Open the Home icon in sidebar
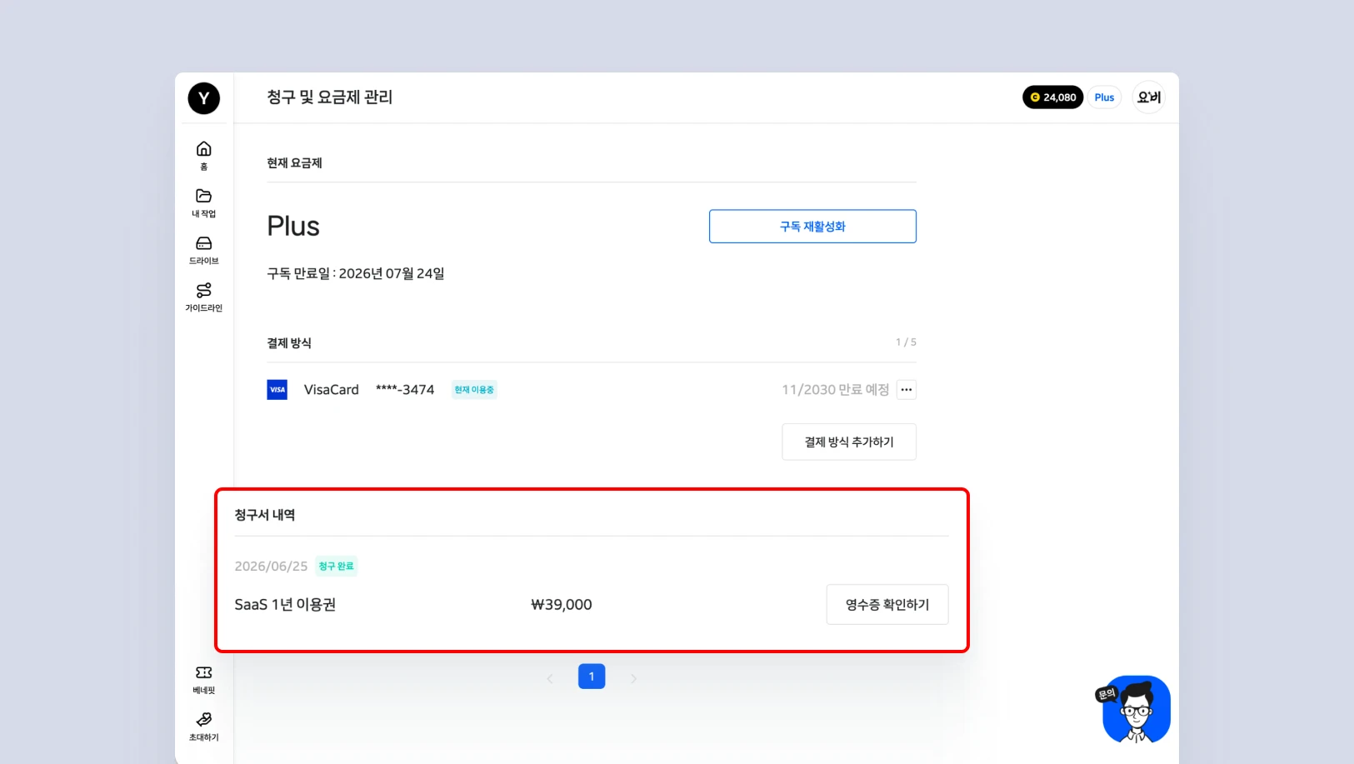This screenshot has width=1354, height=764. tap(203, 149)
